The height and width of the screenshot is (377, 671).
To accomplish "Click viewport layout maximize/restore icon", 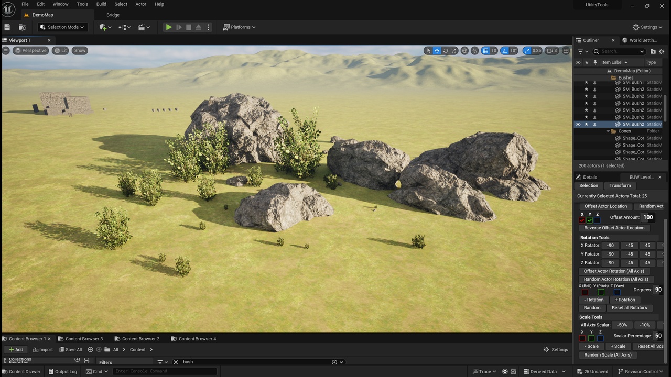I will (x=566, y=51).
